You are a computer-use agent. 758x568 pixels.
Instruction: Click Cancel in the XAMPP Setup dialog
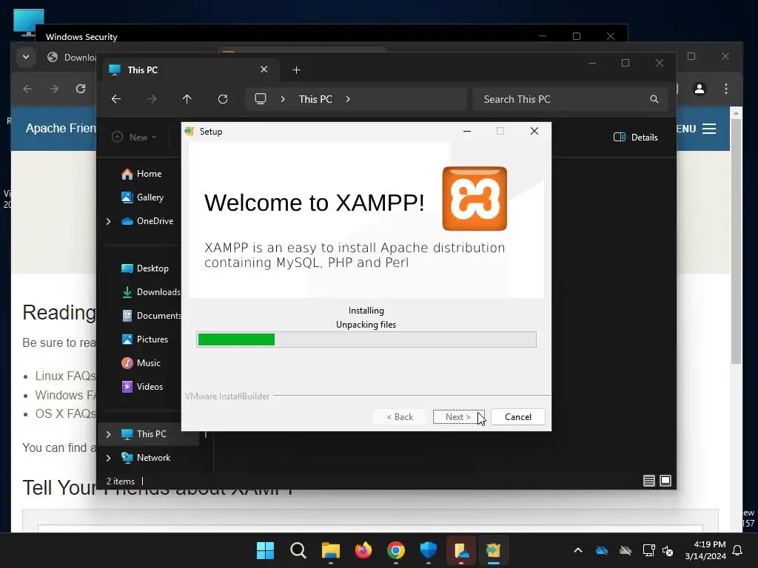pos(517,417)
